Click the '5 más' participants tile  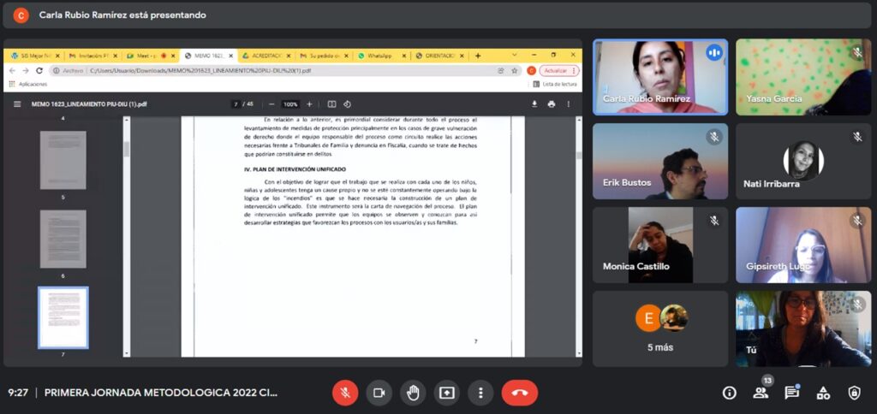[x=659, y=328]
